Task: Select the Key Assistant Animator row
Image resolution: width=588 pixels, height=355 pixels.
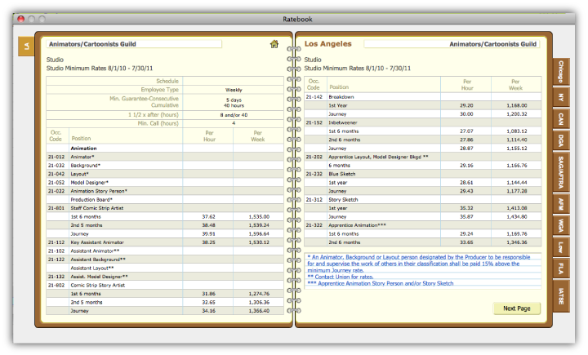Action: pyautogui.click(x=165, y=242)
